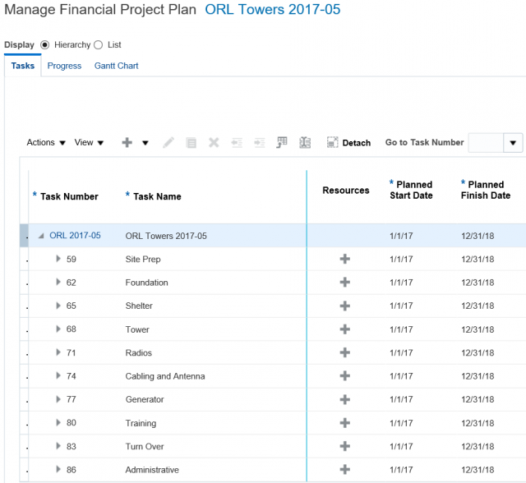Screen dimensions: 526x483
Task: Open the Actions menu
Action: pos(46,143)
